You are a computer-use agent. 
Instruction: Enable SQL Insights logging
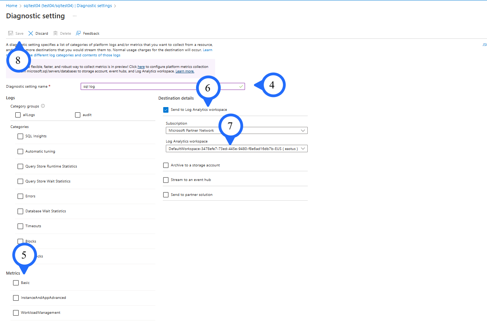tap(20, 136)
